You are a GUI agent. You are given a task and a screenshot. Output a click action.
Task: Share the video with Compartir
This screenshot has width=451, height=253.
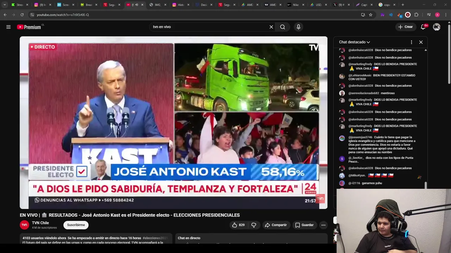click(276, 225)
